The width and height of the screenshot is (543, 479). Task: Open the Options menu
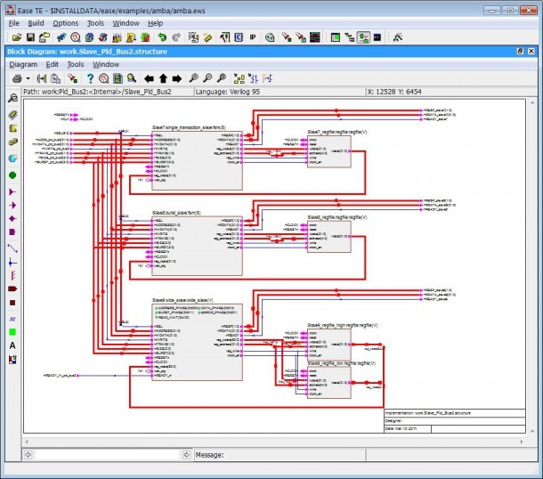(x=66, y=23)
